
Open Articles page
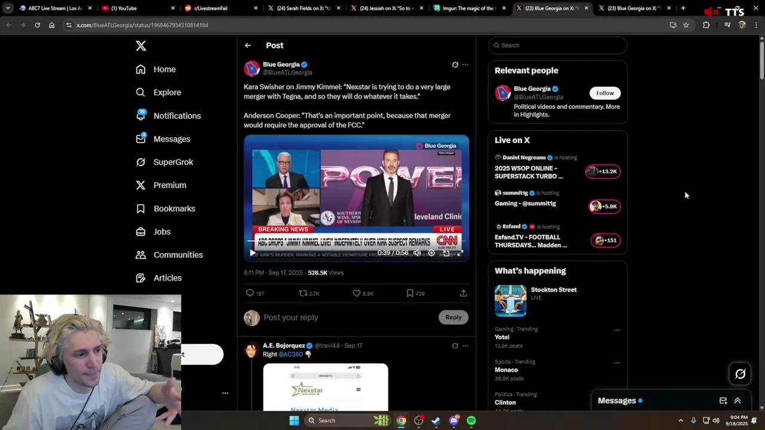(158, 278)
